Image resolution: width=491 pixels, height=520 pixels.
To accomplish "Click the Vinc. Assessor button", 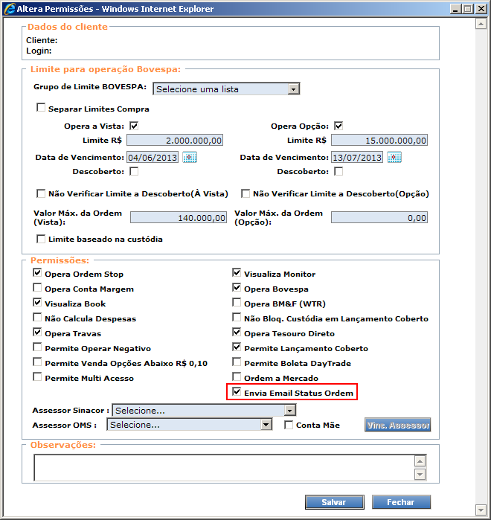I will 398,425.
